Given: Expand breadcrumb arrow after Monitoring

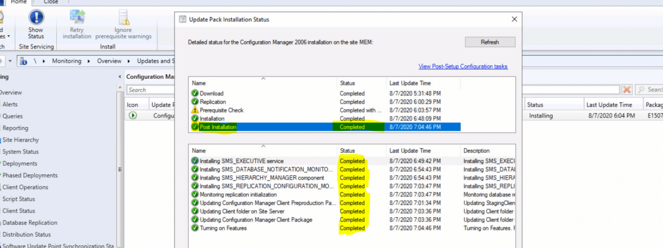Looking at the screenshot, I should (89, 61).
